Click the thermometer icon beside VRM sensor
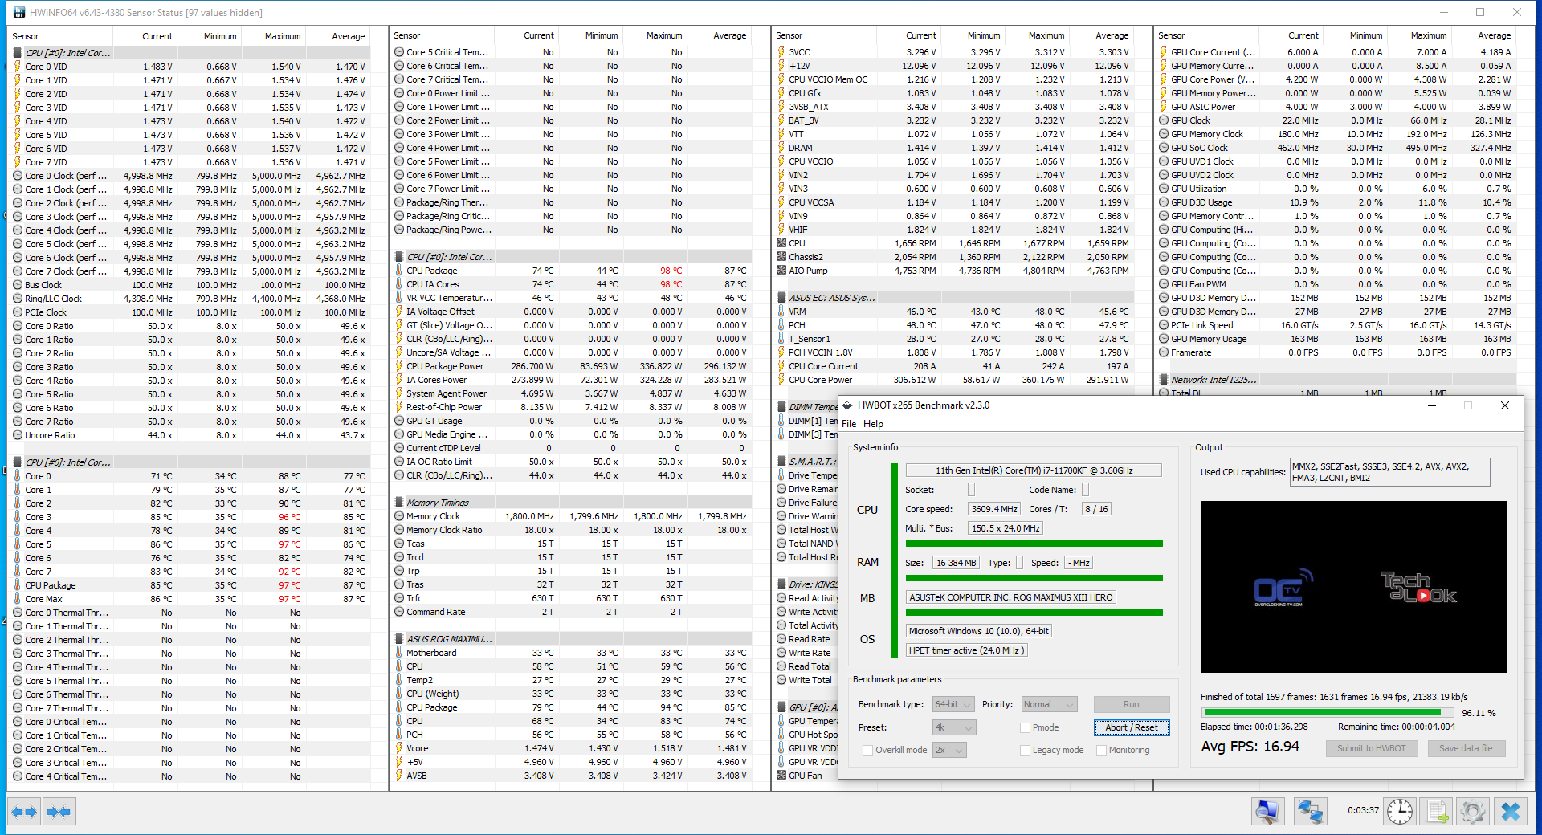The image size is (1542, 835). coord(781,312)
